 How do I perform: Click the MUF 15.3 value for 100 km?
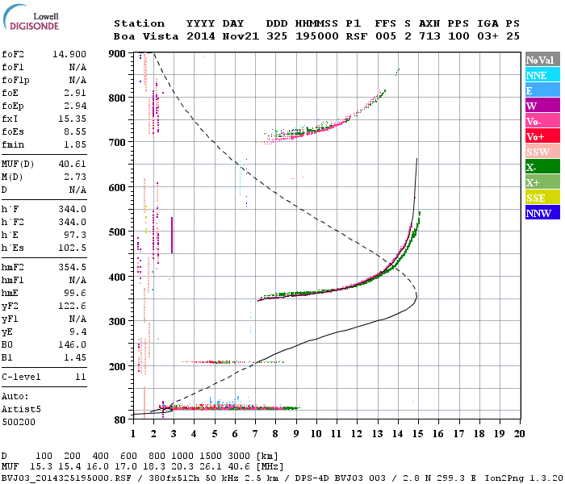[40, 467]
